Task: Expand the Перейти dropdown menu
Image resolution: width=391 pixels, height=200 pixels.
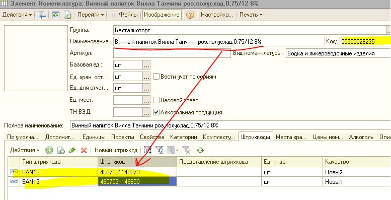Action: click(91, 15)
